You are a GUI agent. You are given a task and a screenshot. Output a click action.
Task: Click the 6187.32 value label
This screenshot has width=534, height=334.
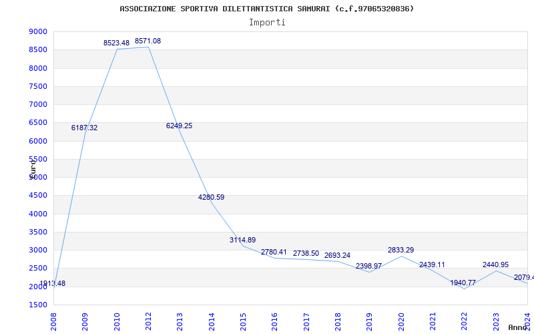(84, 128)
